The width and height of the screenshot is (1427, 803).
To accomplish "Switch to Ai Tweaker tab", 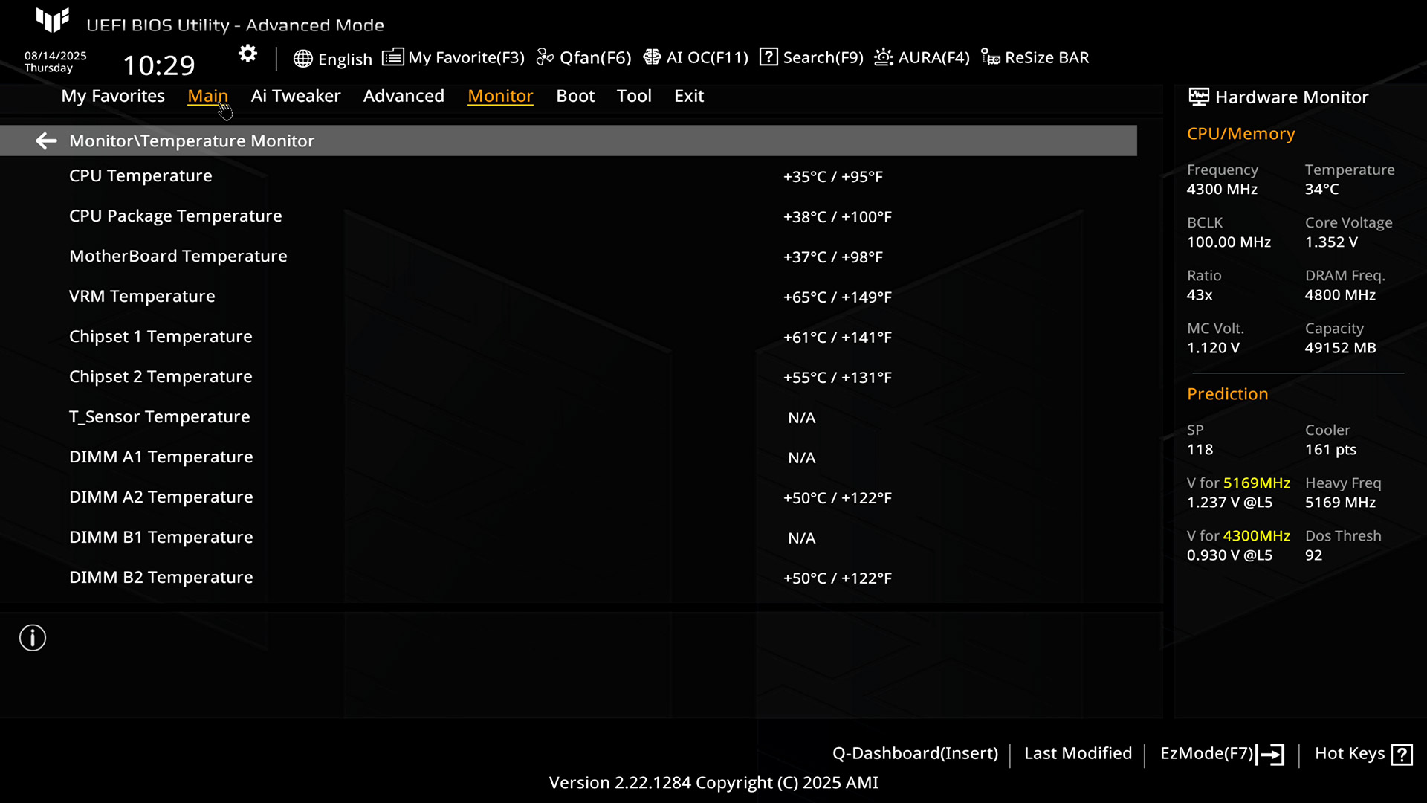I will click(x=295, y=96).
